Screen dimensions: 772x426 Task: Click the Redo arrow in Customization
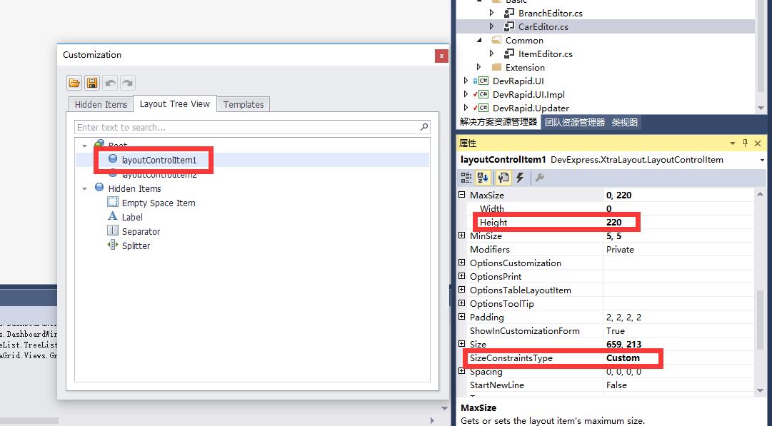(127, 83)
